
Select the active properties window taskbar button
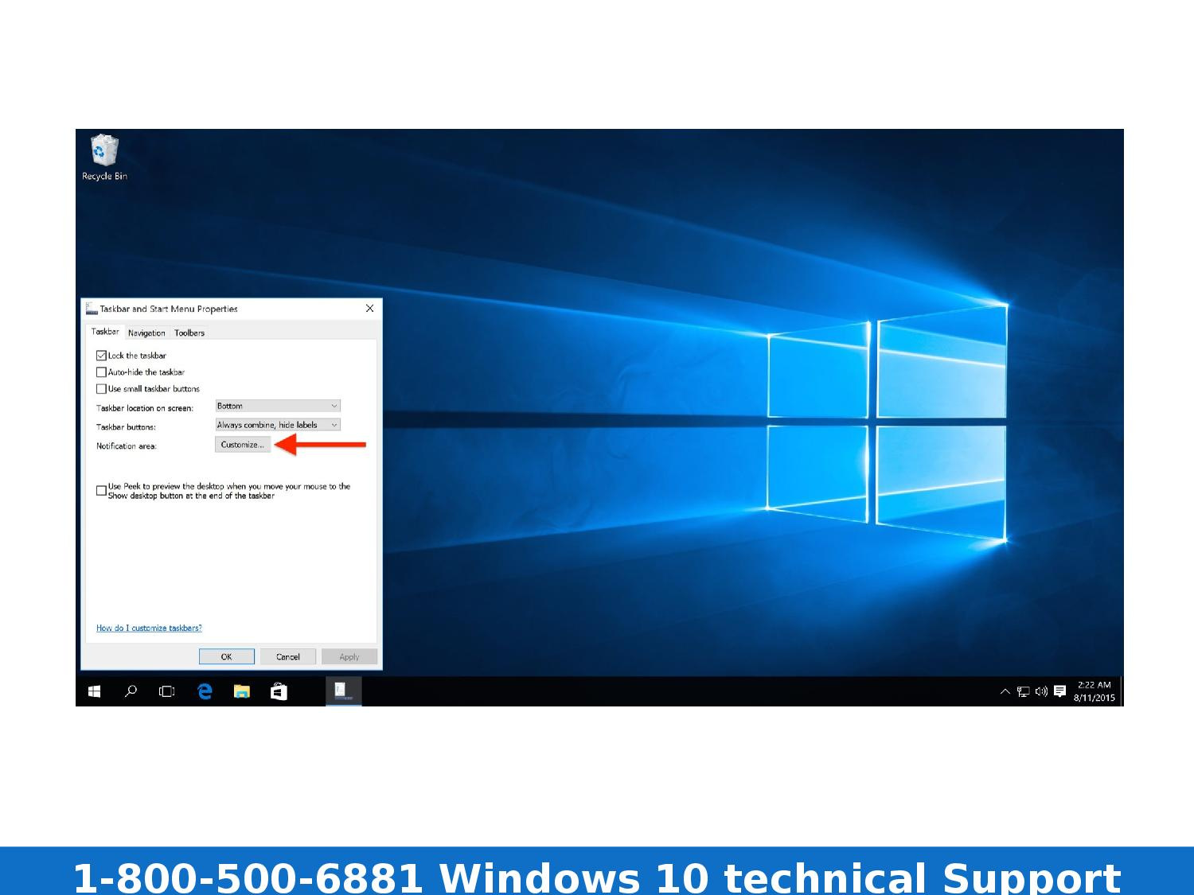[344, 691]
